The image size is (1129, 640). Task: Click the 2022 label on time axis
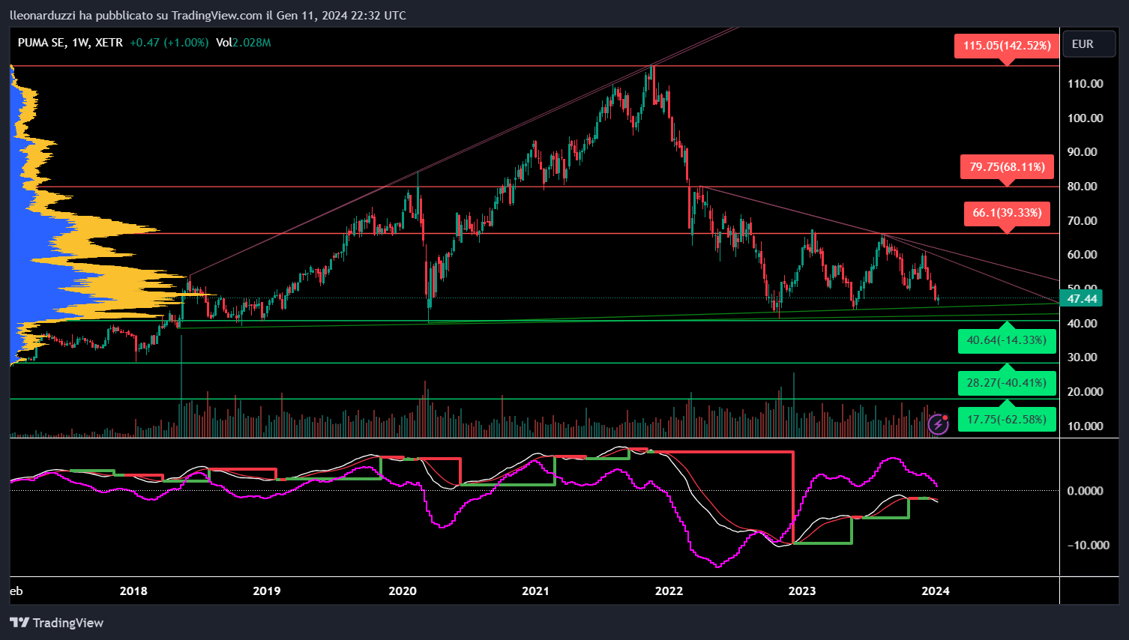click(x=669, y=591)
